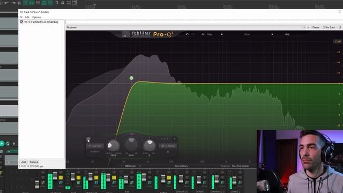Open the Low Cut filter shape dropdown
Screen dimensions: 343x193
coord(95,146)
